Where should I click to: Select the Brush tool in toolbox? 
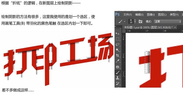[117, 72]
